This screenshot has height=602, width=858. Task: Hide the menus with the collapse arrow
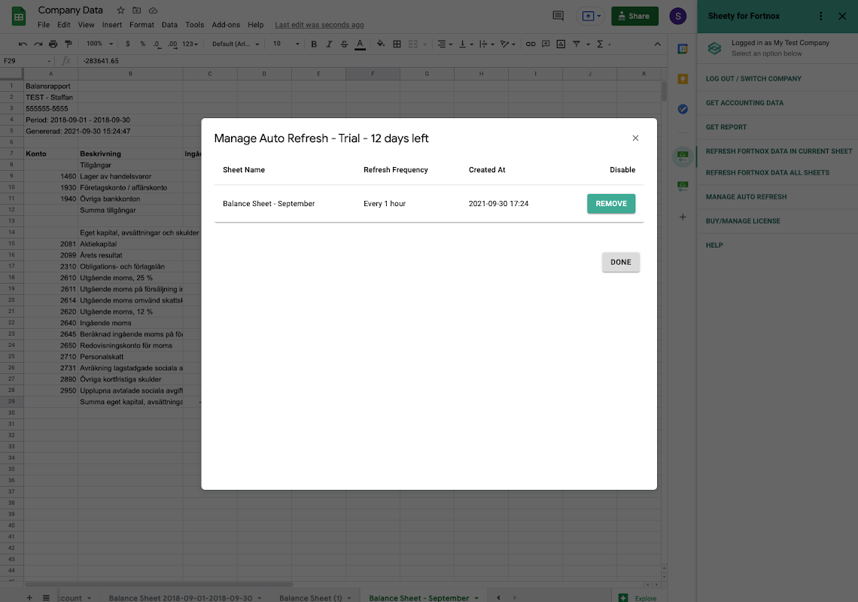pos(657,44)
